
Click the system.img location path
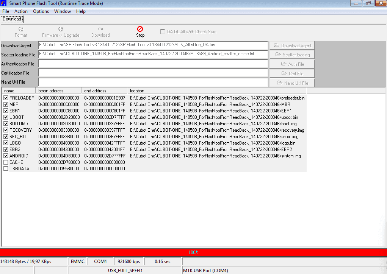click(x=215, y=156)
